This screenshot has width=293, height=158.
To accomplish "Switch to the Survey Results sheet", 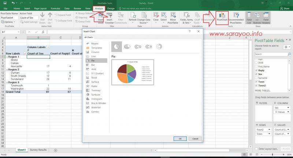I will (38, 150).
